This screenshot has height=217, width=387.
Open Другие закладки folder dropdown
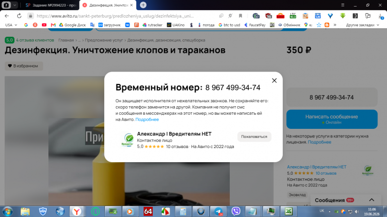(x=362, y=25)
